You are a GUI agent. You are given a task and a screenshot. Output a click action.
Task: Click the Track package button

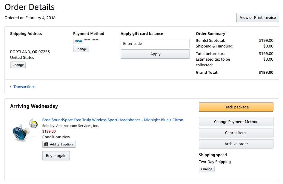pyautogui.click(x=236, y=107)
